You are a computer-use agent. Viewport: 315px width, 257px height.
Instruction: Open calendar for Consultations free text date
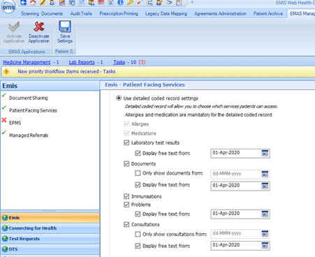click(265, 246)
